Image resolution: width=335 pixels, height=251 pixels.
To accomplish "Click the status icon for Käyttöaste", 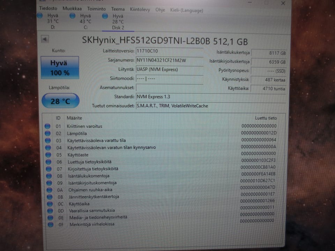I will tap(48, 154).
